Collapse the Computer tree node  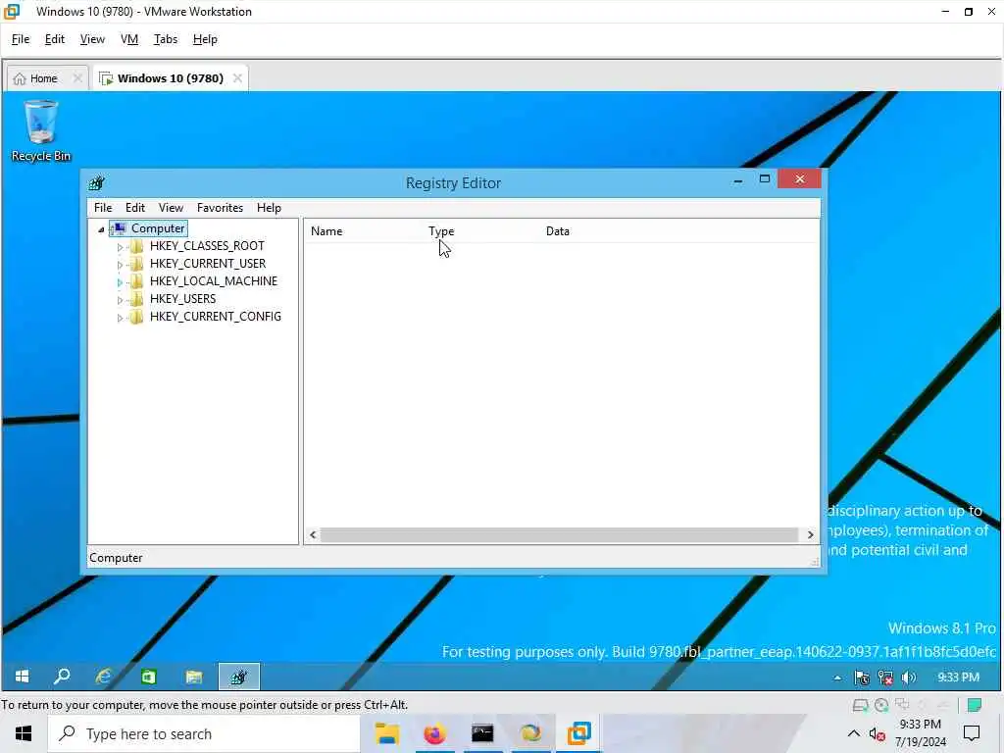(101, 229)
